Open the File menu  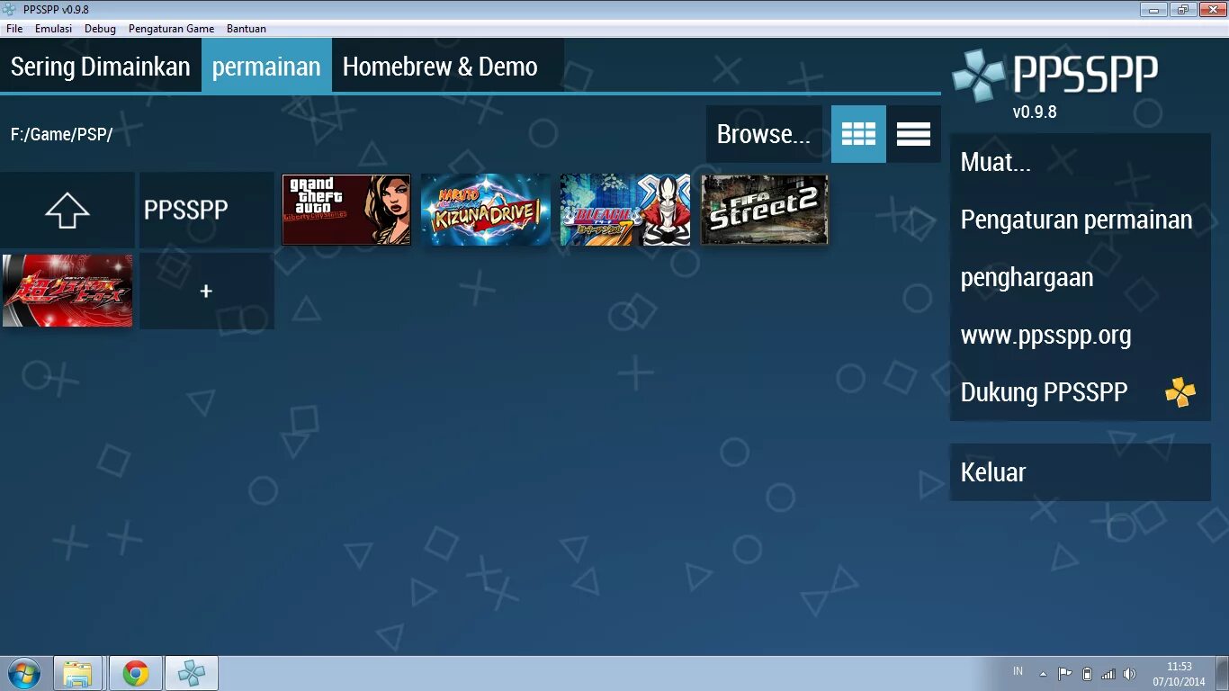14,29
